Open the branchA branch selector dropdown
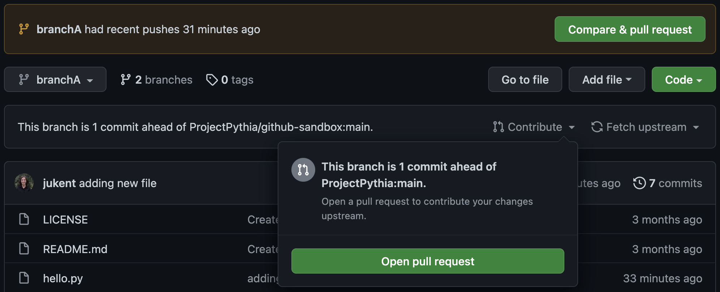This screenshot has height=292, width=720. click(x=55, y=79)
